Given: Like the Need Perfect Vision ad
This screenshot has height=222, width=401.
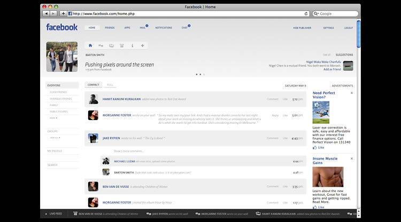Looking at the screenshot, I should tap(321, 147).
